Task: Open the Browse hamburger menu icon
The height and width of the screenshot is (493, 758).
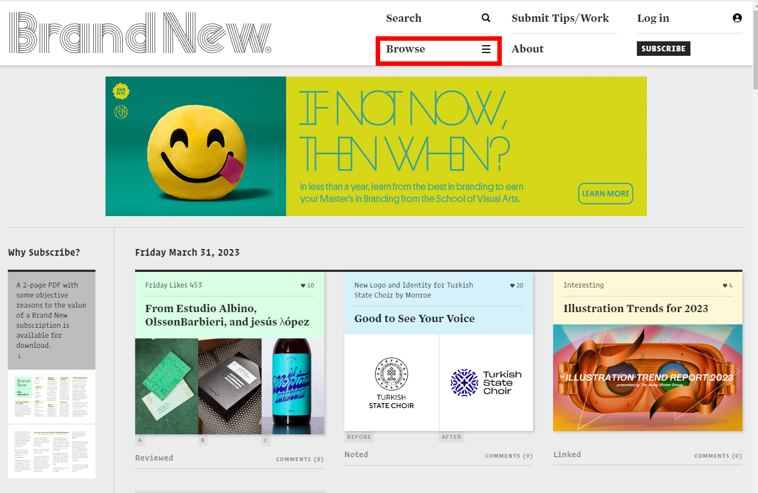Action: [x=486, y=49]
